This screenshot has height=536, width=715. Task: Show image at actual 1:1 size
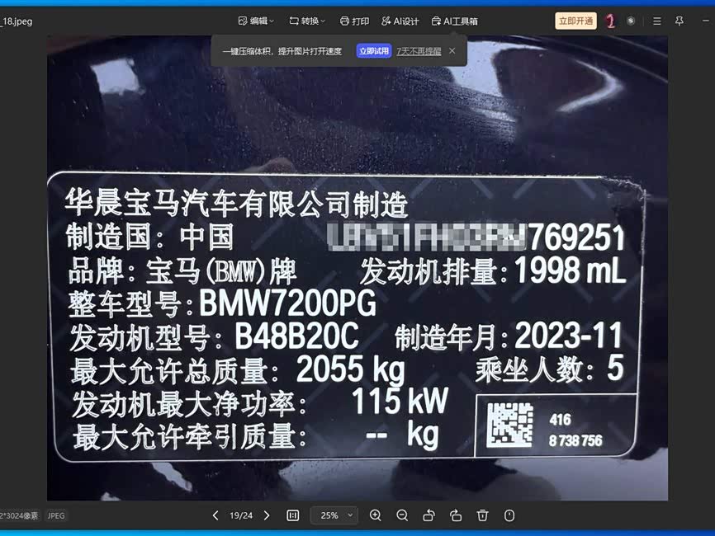(293, 515)
